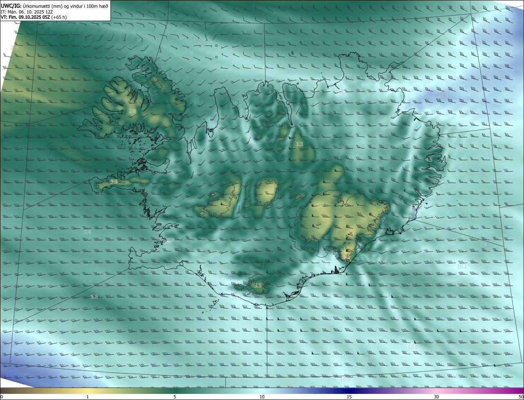Click the "15" tick on the colour scale
524x400 pixels.
[349, 397]
